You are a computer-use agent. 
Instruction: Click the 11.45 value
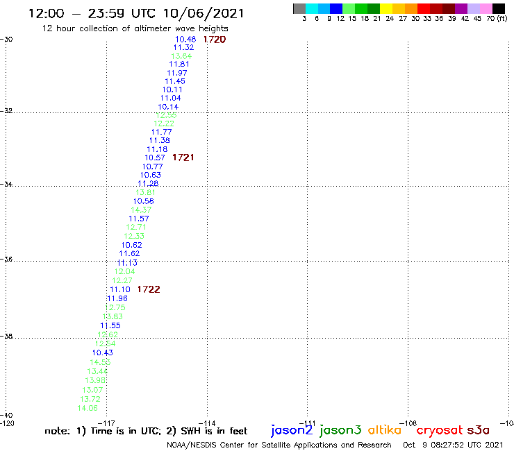[x=175, y=81]
